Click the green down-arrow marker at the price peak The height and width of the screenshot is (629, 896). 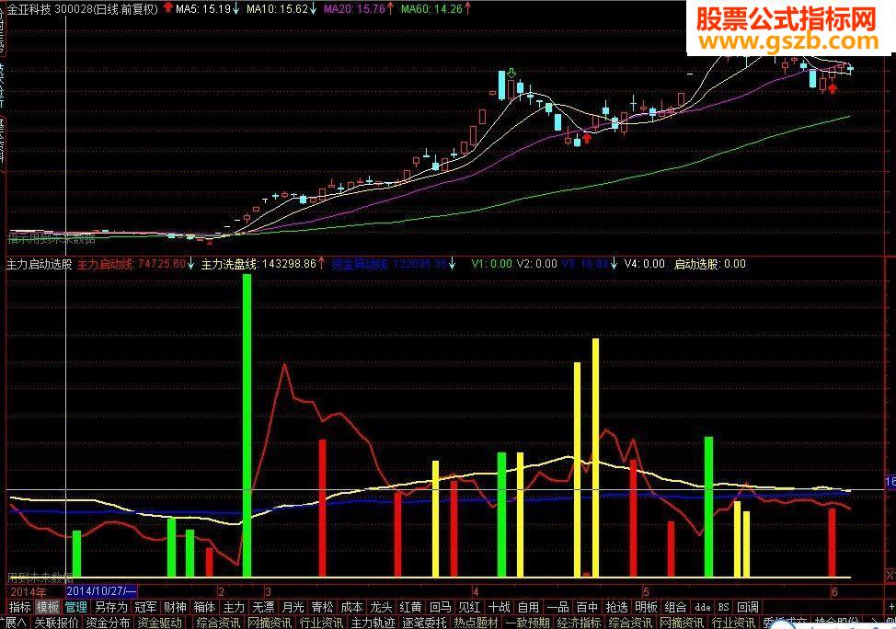pyautogui.click(x=511, y=74)
